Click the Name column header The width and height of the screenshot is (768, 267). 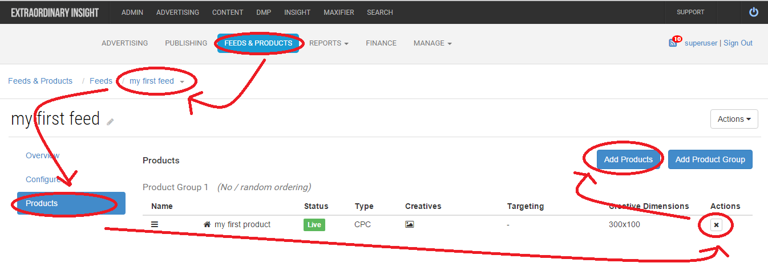coord(162,206)
